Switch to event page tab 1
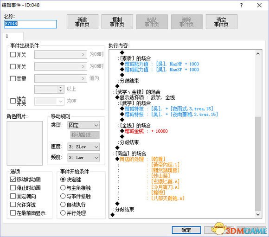The width and height of the screenshot is (269, 237). (13, 36)
